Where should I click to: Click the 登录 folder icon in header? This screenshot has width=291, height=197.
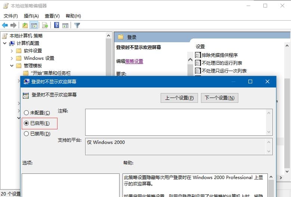point(121,37)
